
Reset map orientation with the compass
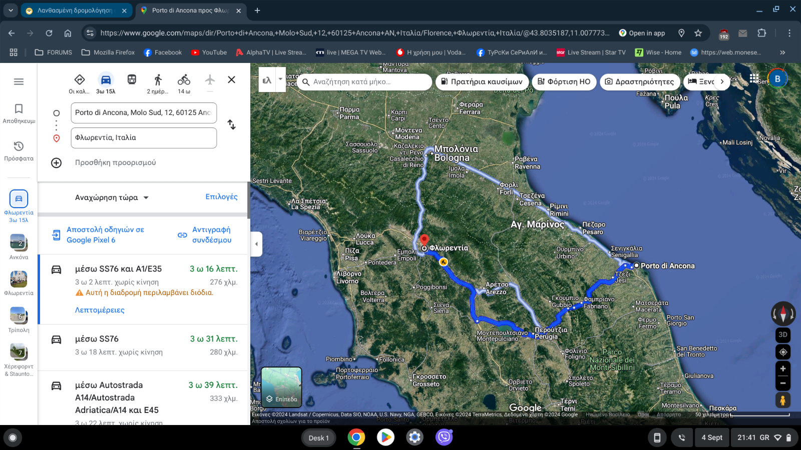click(783, 313)
